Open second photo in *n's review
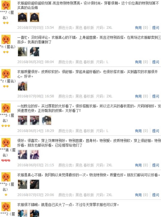 pyautogui.click(x=35, y=52)
